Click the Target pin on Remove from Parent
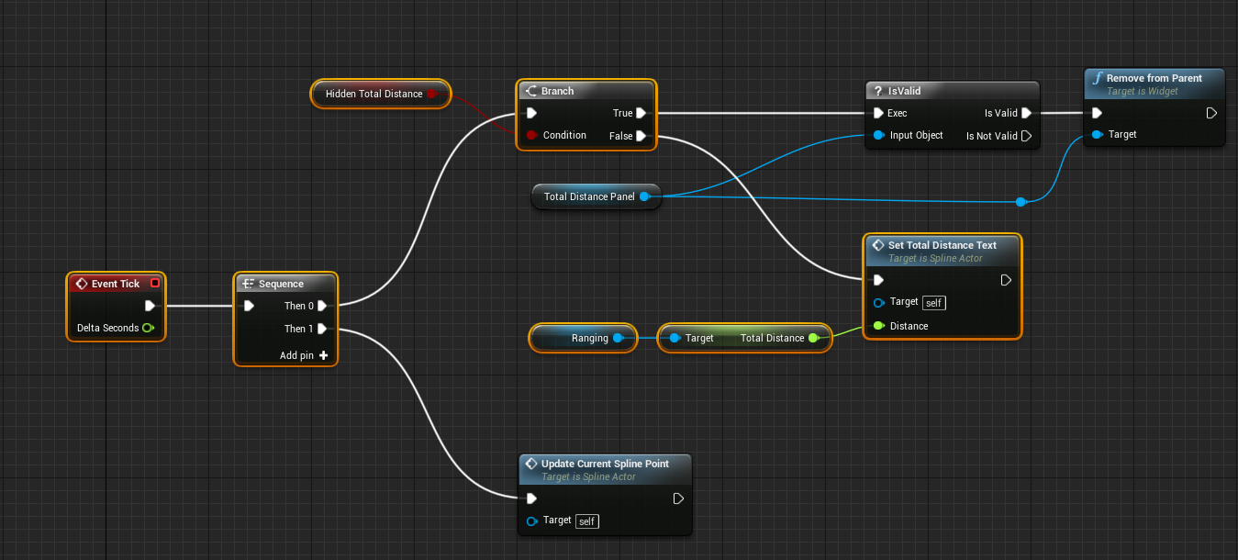Screen dimensions: 1238x560 click(1097, 134)
